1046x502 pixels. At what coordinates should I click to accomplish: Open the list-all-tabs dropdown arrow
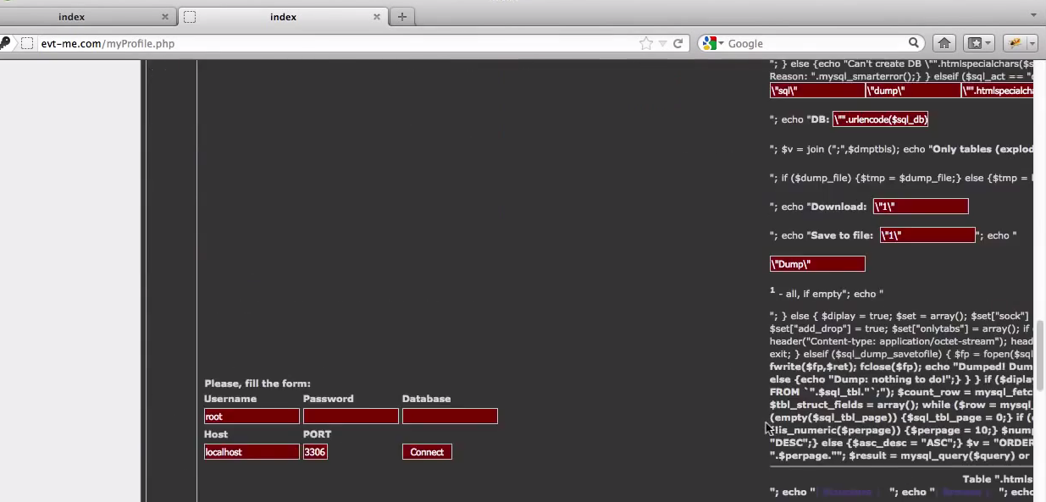click(1033, 15)
